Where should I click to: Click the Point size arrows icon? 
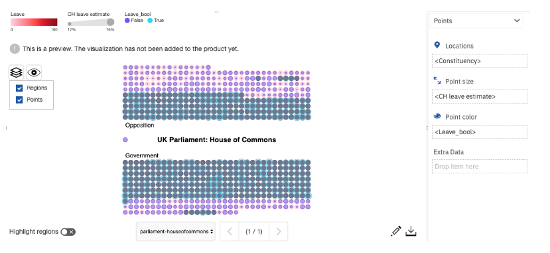tap(437, 81)
